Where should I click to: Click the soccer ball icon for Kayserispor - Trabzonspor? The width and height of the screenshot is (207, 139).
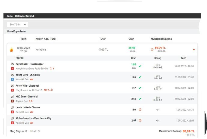point(12,64)
